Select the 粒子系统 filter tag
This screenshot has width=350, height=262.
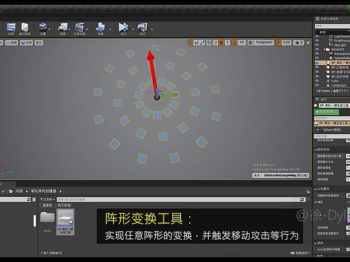click(64, 205)
